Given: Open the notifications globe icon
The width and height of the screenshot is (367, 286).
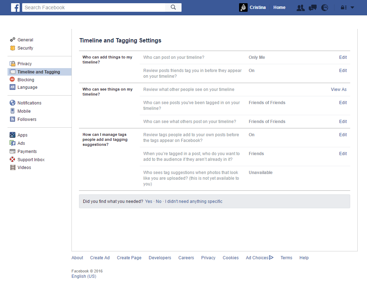Looking at the screenshot, I should point(324,8).
